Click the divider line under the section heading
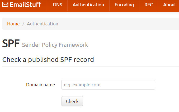Image resolution: width=179 pixels, height=112 pixels. coord(91,66)
